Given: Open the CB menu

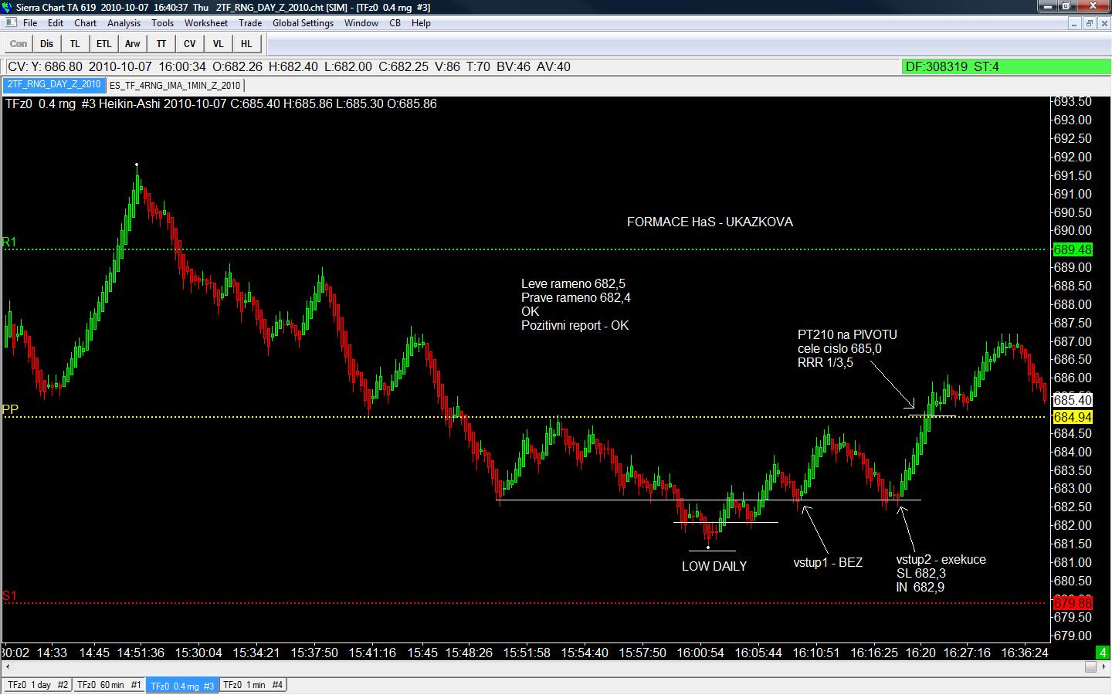Looking at the screenshot, I should click(x=395, y=23).
